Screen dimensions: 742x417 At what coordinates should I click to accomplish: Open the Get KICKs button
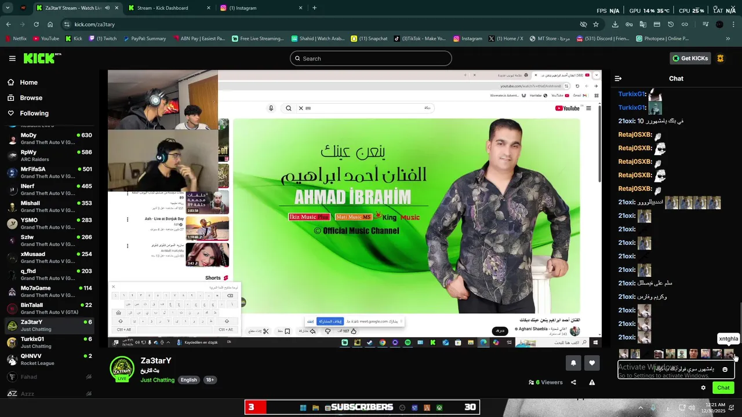(x=690, y=58)
